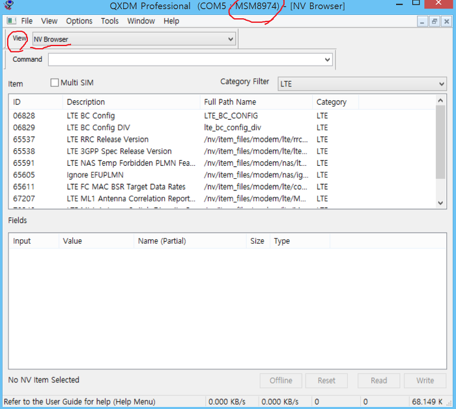Viewport: 456px width, 409px height.
Task: Maximize the QXDM Professional main window
Action: [416, 3]
